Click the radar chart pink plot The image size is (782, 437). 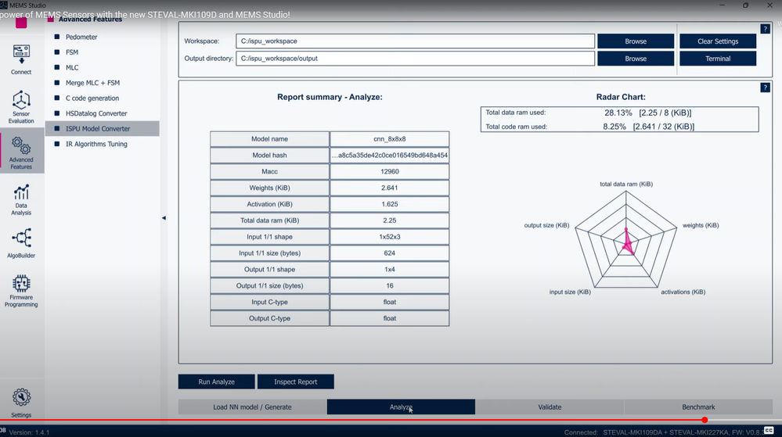pyautogui.click(x=627, y=242)
